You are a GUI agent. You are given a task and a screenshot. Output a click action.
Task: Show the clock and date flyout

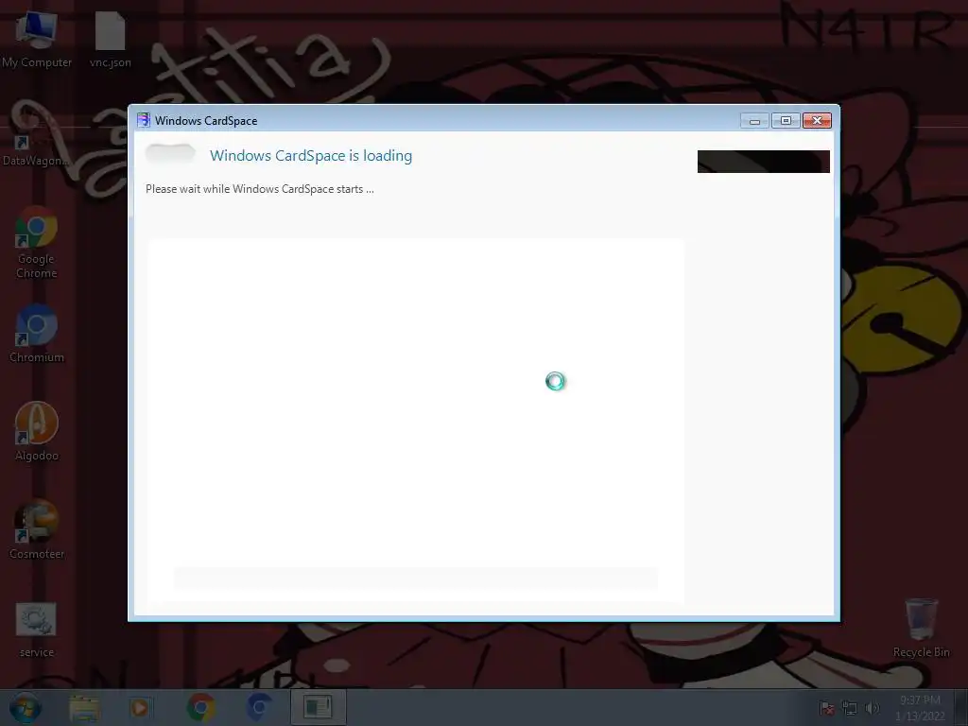(x=920, y=708)
